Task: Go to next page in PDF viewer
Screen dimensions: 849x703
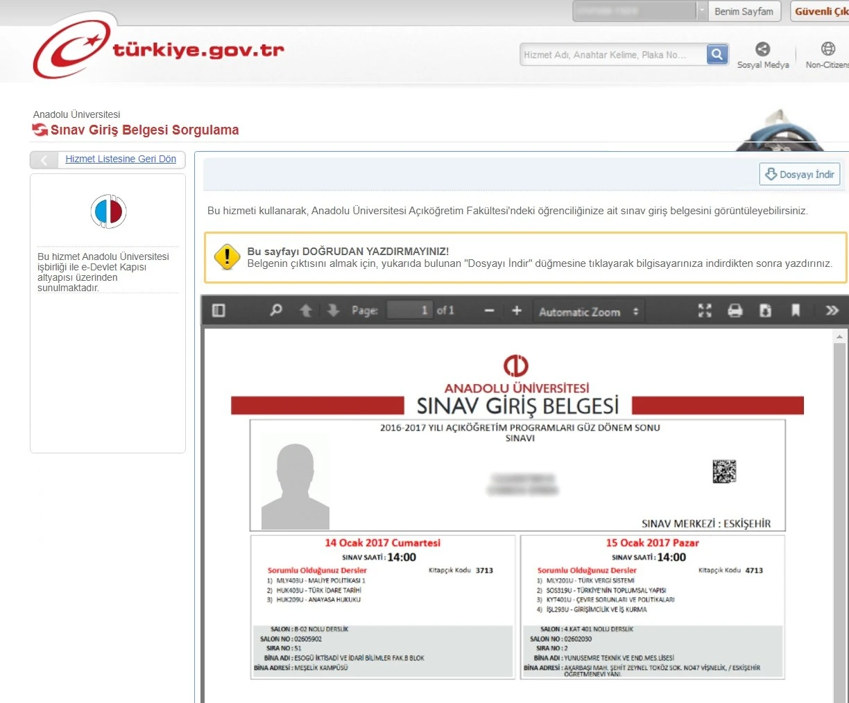Action: click(x=333, y=311)
